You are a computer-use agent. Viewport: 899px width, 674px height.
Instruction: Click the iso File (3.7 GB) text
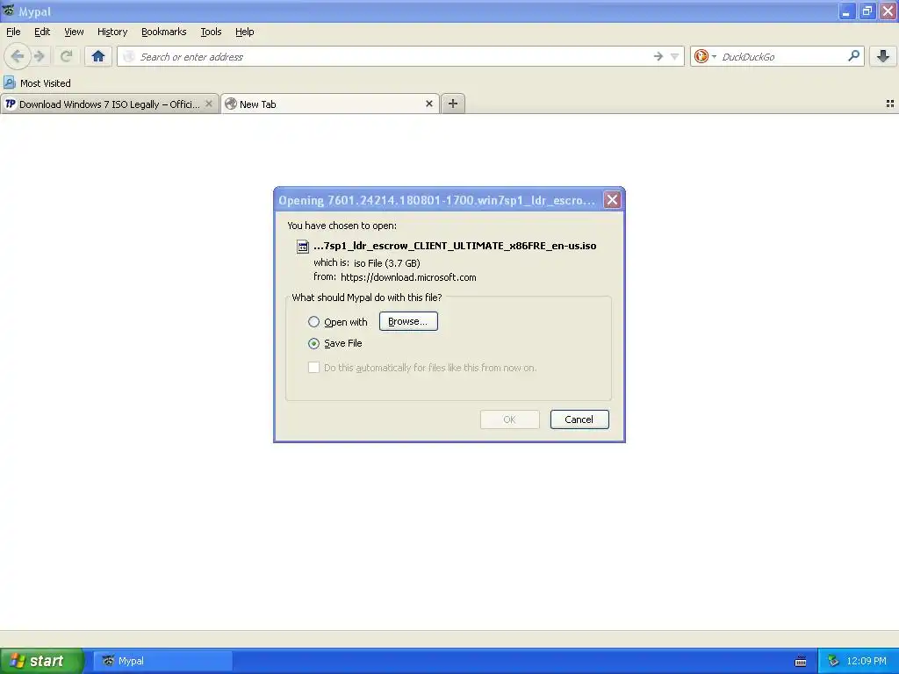click(387, 263)
